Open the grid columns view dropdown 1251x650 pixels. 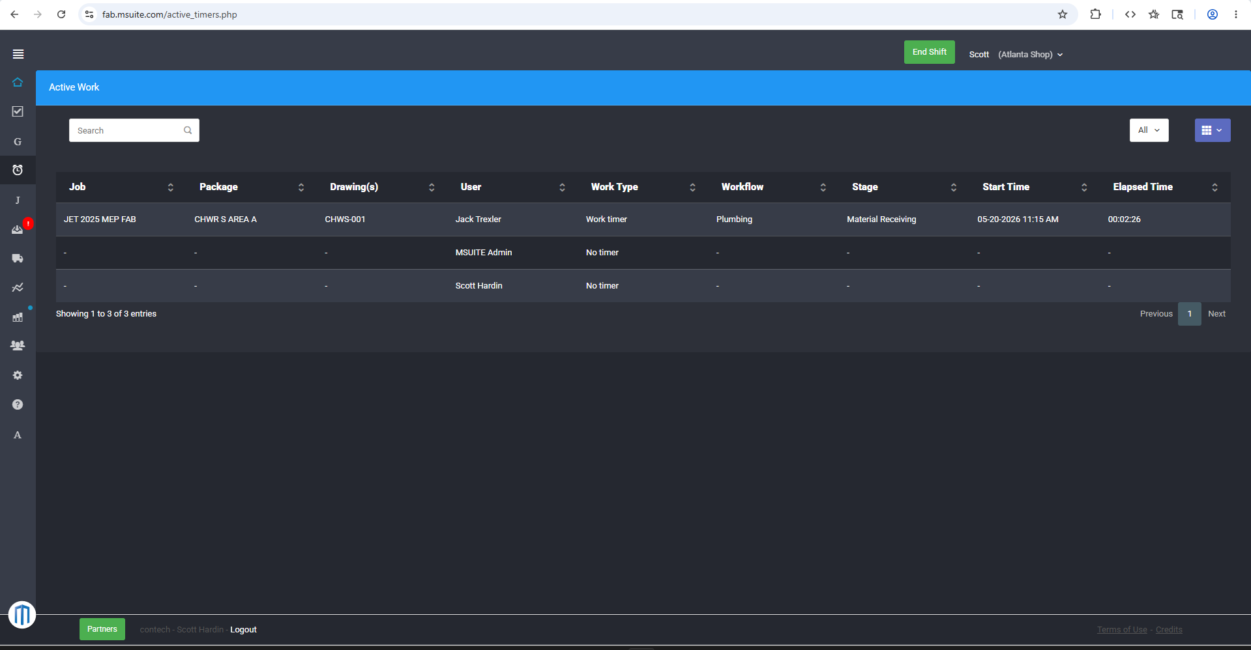tap(1213, 130)
